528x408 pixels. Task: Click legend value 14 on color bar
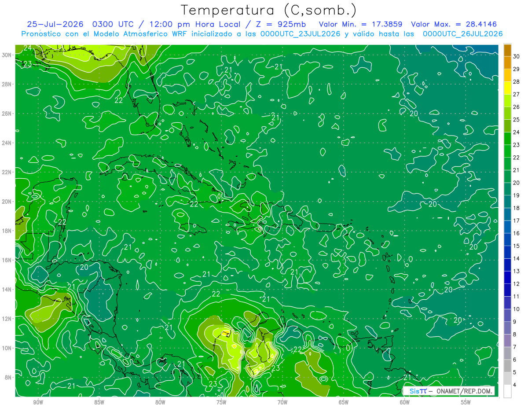click(x=517, y=258)
